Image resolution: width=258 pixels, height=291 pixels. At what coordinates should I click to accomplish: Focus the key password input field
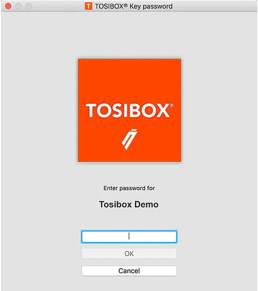pyautogui.click(x=129, y=237)
